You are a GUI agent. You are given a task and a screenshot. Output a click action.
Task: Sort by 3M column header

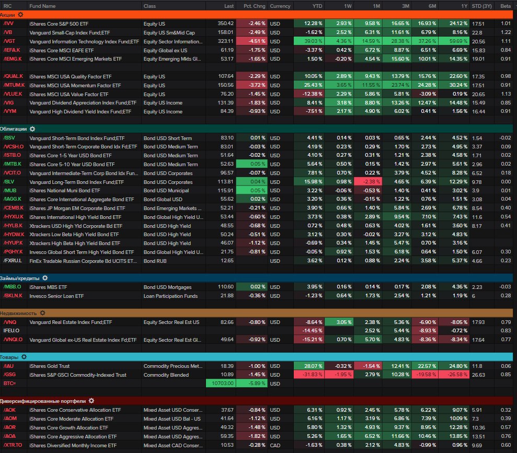click(x=406, y=6)
